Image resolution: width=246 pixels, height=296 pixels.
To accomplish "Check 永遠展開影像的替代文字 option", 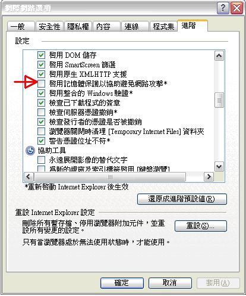I will (41, 160).
